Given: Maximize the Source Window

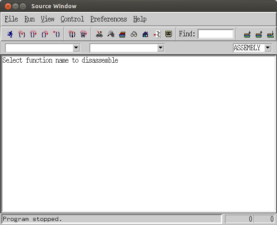Looking at the screenshot, I should click(23, 6).
